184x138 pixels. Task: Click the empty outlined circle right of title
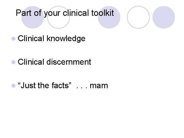click(138, 17)
